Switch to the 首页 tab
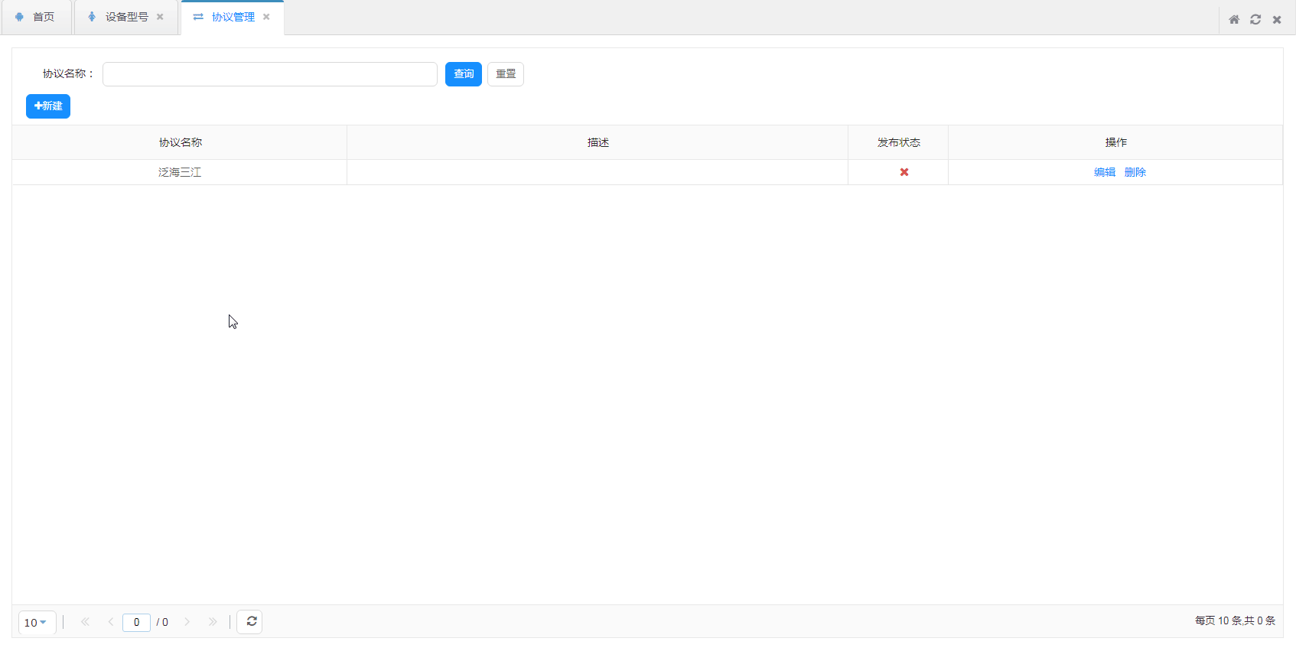The height and width of the screenshot is (648, 1296). [x=36, y=17]
